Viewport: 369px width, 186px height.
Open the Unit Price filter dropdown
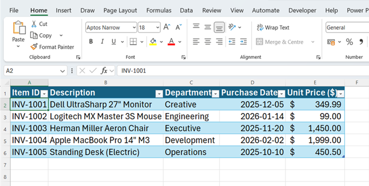point(341,94)
